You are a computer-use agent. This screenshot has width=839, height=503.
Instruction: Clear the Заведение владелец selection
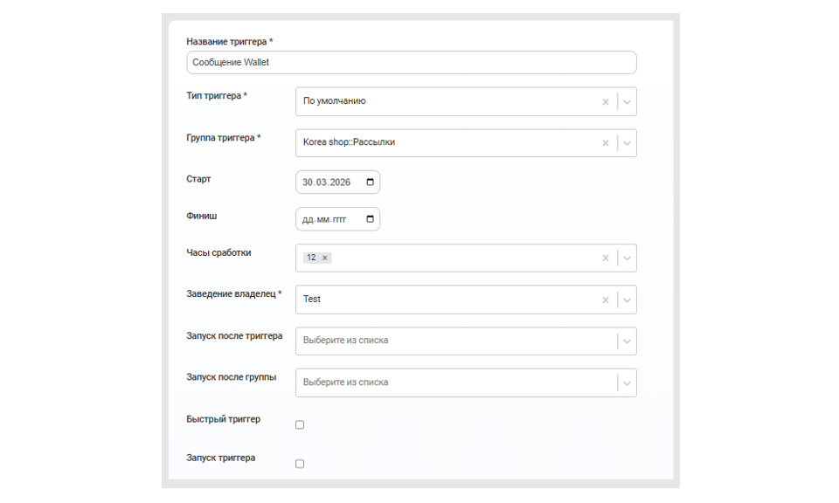(x=605, y=300)
